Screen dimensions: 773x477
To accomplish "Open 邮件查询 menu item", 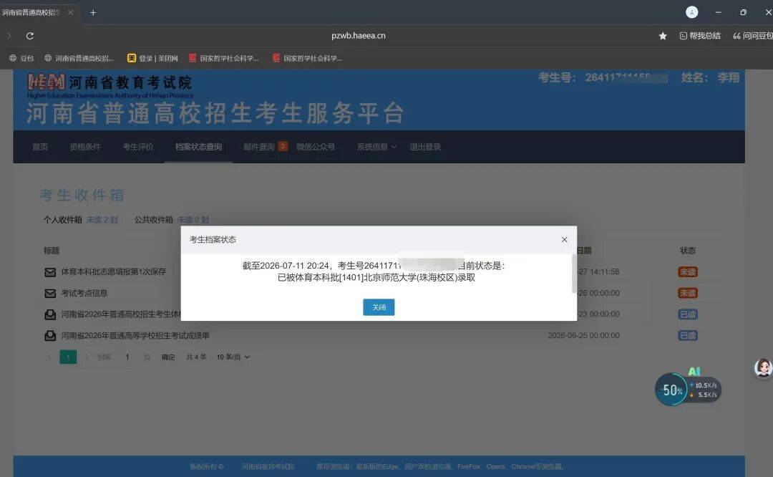I will point(259,147).
